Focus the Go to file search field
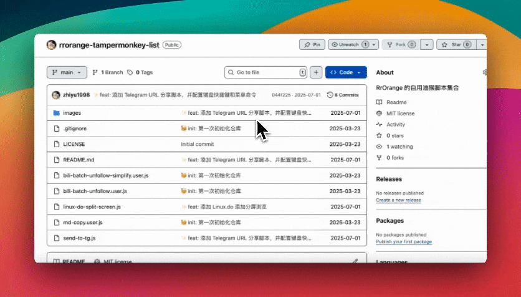This screenshot has width=521, height=297. 265,72
